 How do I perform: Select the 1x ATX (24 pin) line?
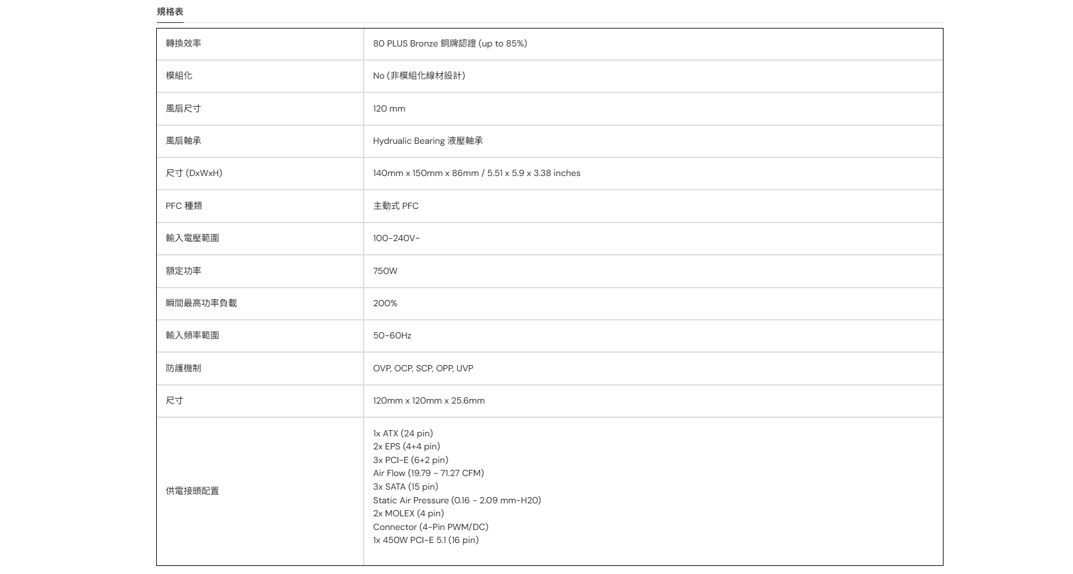(403, 433)
